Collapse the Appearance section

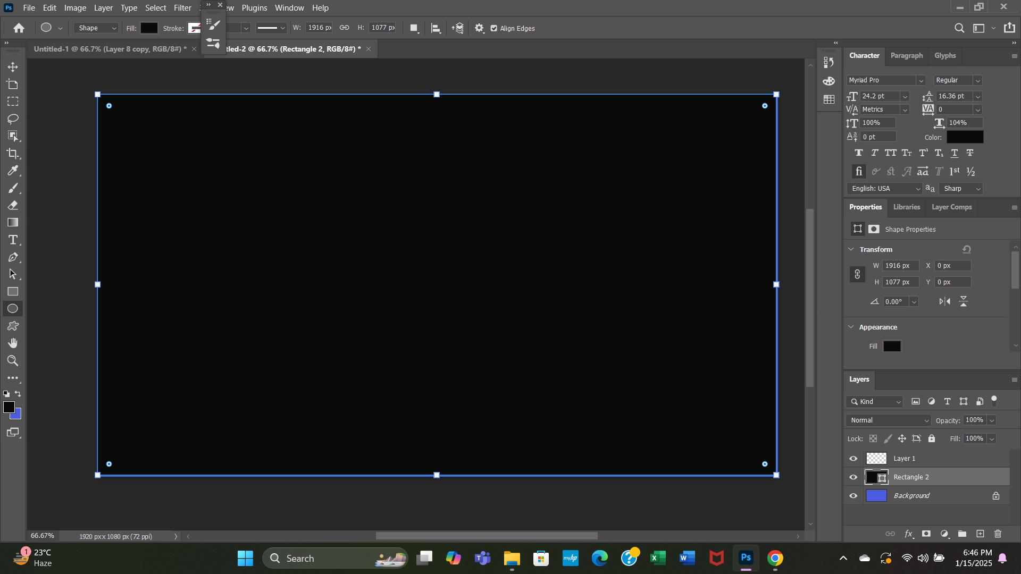(851, 327)
